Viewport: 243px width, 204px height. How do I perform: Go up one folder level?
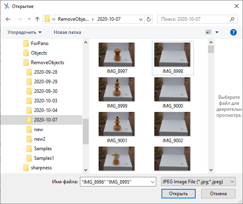[x=37, y=19]
